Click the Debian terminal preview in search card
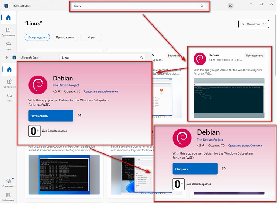277x204 pixels. pos(229,97)
